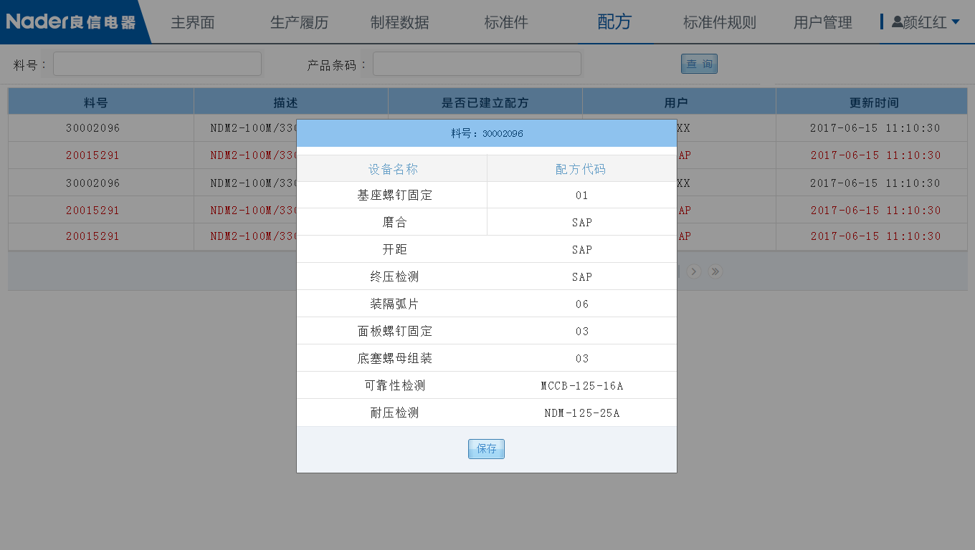975x550 pixels.
Task: Click inside the 料号 input field
Action: click(156, 63)
